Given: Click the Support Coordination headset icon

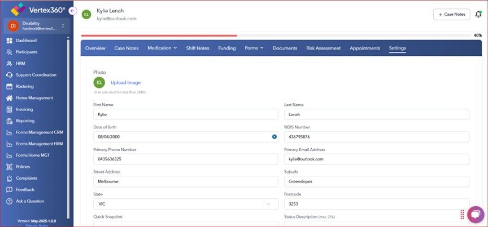Looking at the screenshot, I should click(x=10, y=75).
